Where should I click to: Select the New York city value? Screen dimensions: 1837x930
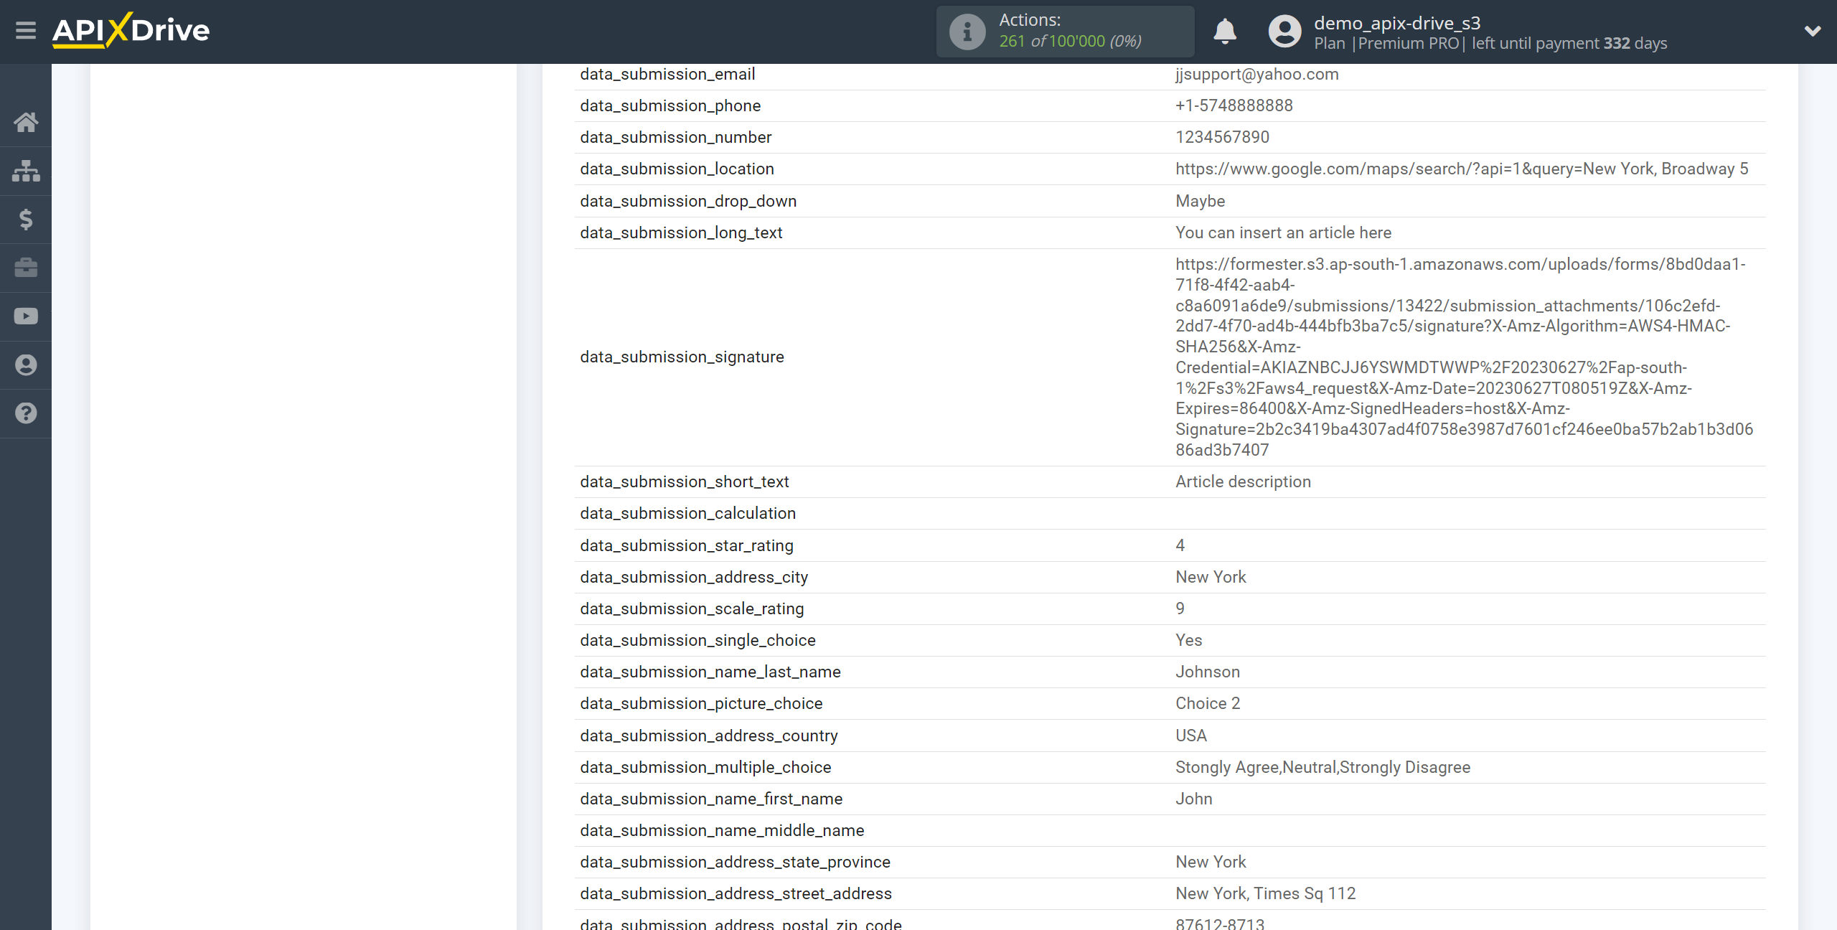[x=1211, y=577]
